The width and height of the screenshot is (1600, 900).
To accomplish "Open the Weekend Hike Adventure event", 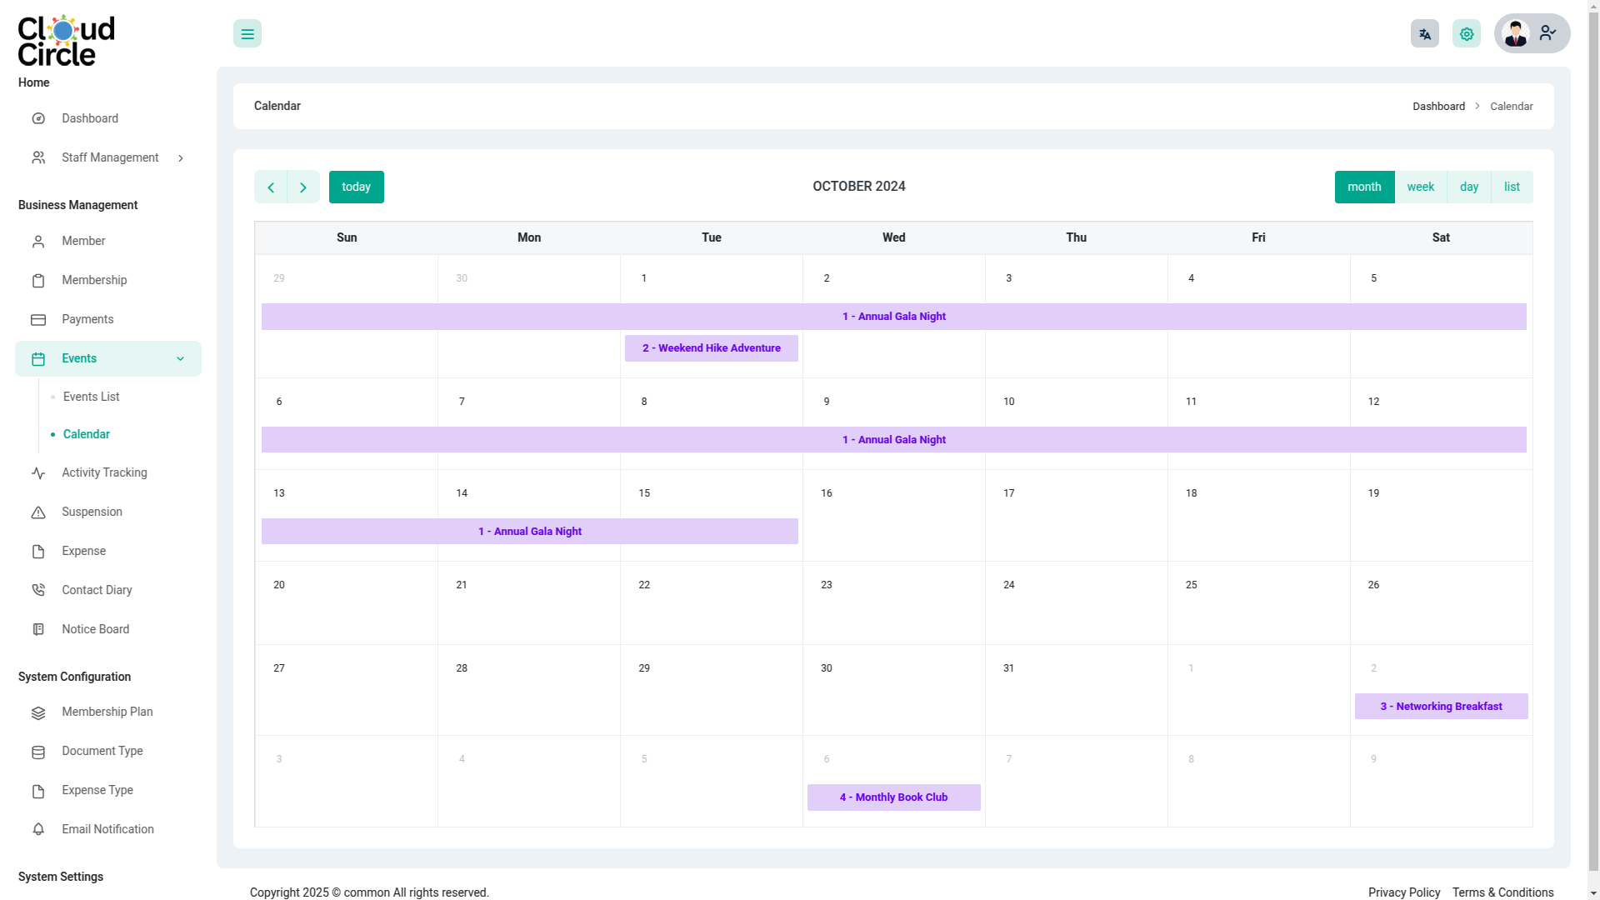I will [711, 348].
